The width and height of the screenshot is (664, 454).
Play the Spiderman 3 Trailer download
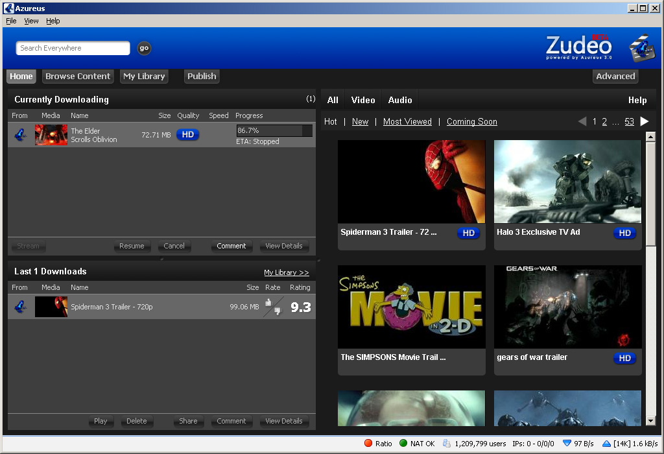(101, 421)
